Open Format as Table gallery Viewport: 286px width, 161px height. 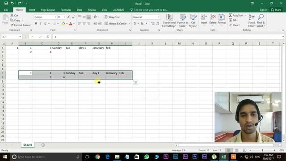click(183, 21)
